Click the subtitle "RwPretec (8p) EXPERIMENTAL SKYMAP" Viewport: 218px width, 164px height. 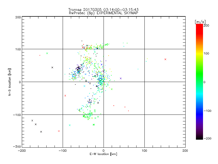(103, 13)
